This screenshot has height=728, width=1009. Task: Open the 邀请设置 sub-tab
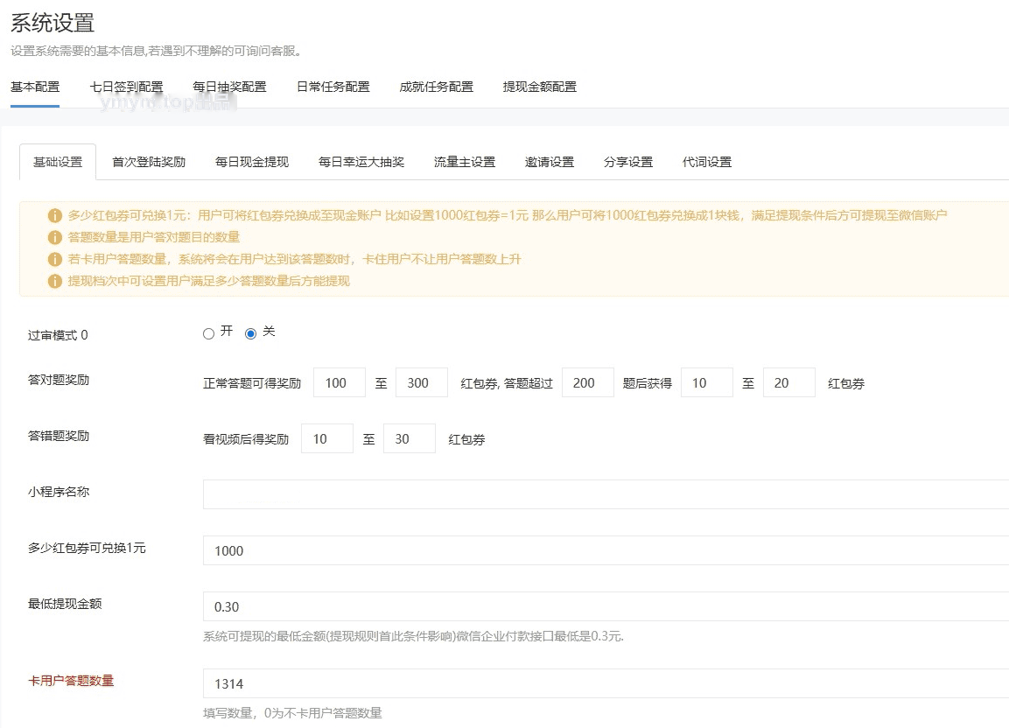pos(550,162)
